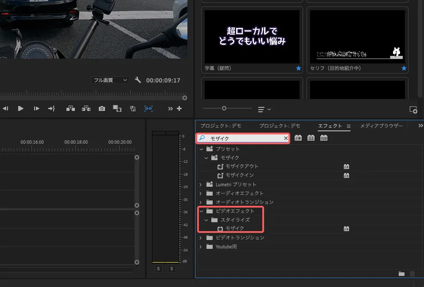Viewport: 424px width, 287px height.
Task: Filter effects by YUV effects icon
Action: point(325,138)
